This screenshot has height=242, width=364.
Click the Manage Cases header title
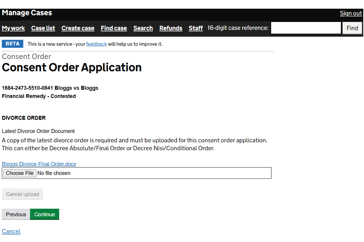tap(27, 13)
